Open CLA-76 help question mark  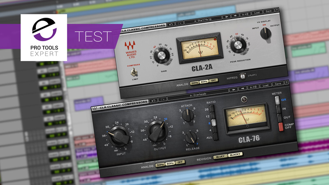tap(286, 83)
